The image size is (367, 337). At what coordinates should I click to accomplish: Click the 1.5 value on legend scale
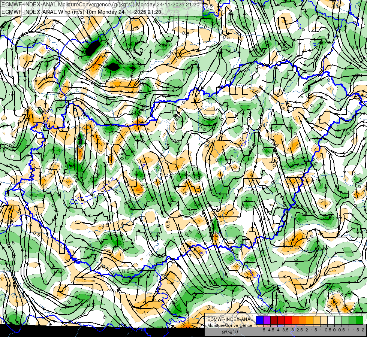coord(355,330)
